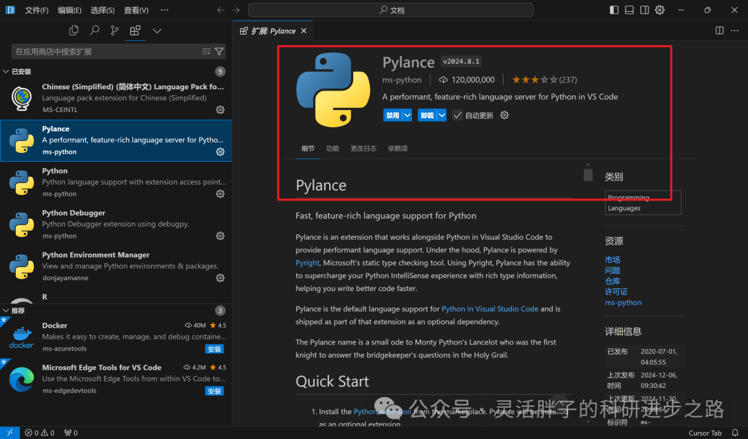Select the Extensions view icon
This screenshot has height=439, width=748.
coord(135,30)
